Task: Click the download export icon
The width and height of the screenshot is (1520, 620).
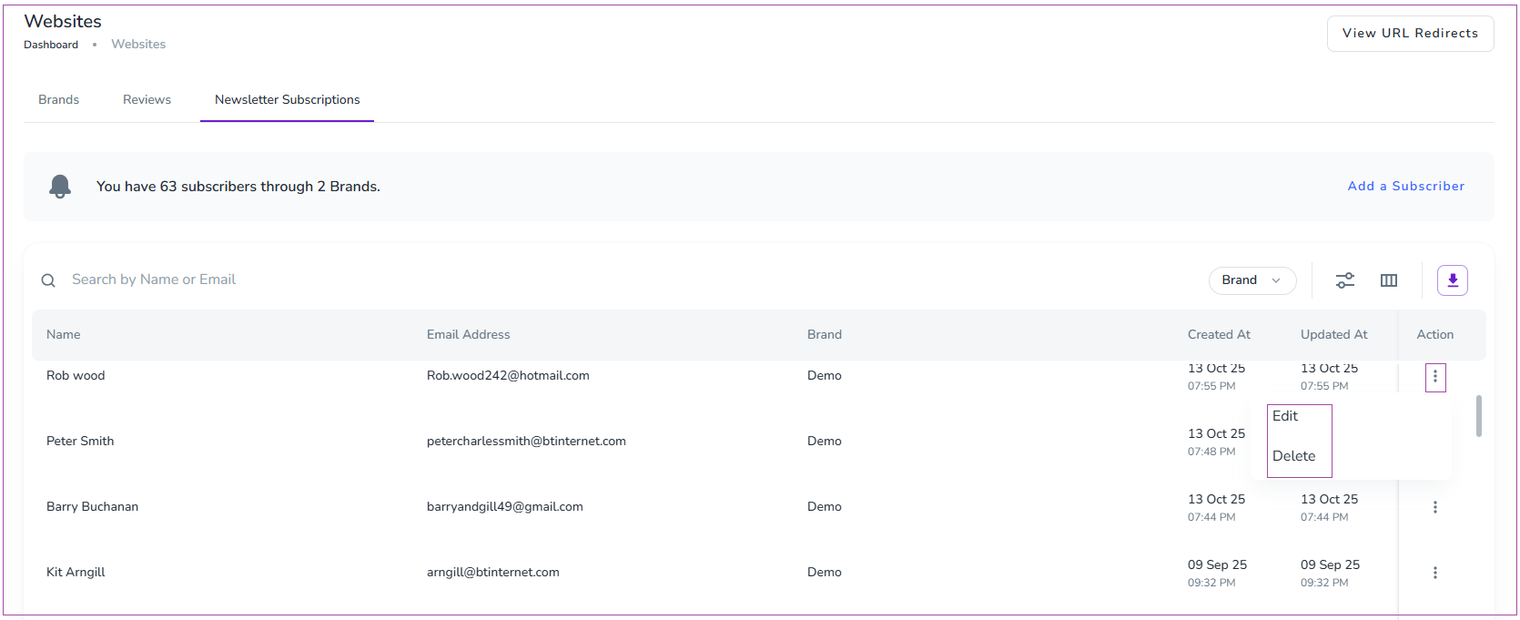Action: (1452, 280)
